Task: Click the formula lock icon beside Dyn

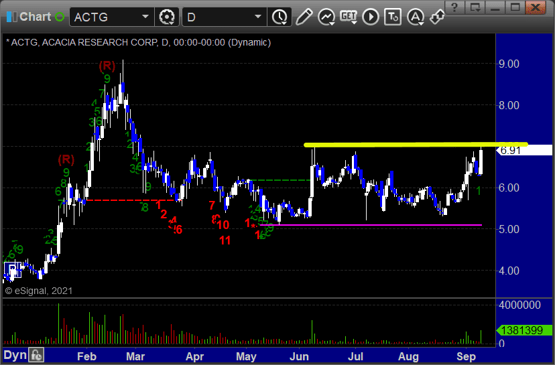Action: click(x=36, y=355)
